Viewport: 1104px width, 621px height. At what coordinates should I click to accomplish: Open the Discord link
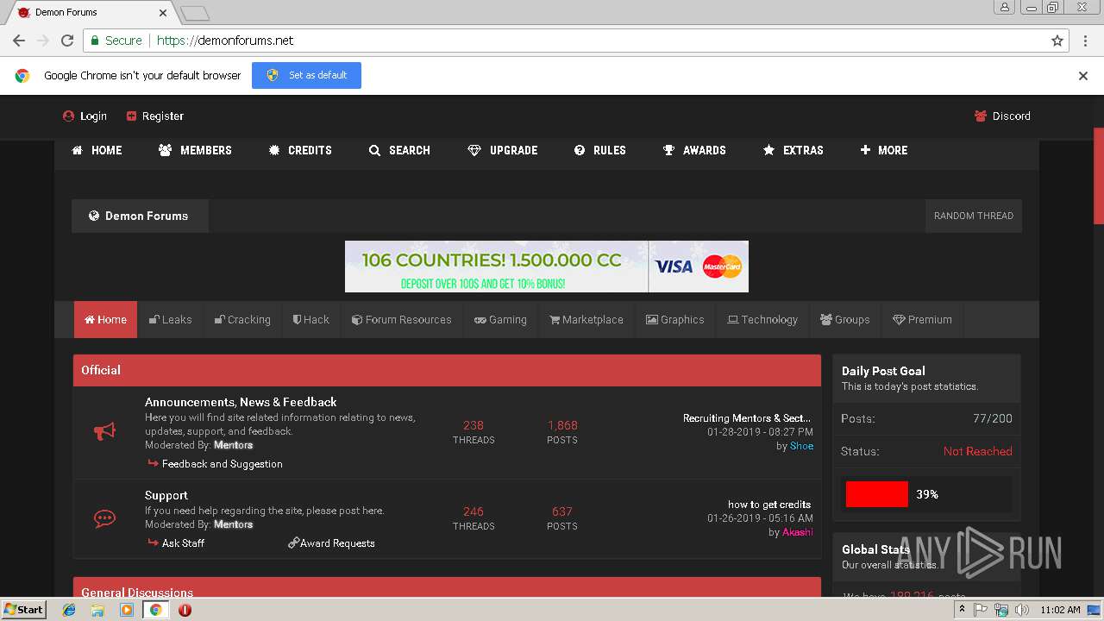coord(1002,116)
